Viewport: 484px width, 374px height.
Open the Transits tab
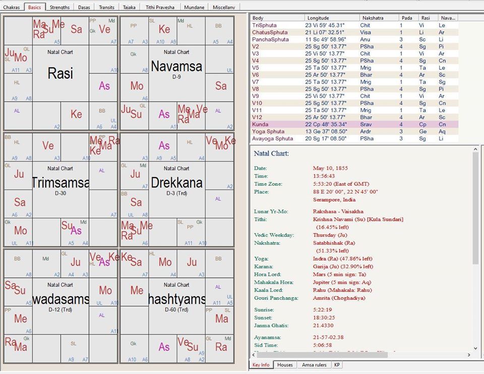[106, 7]
